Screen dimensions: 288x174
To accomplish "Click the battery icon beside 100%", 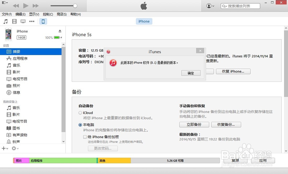I will click(57, 38).
